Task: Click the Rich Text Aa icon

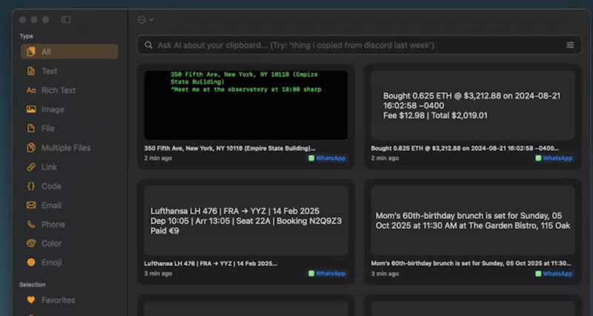Action: (x=31, y=90)
